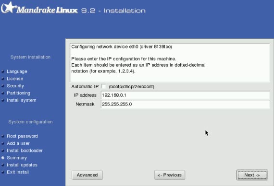274x186 pixels.
Task: Click the bullet beside Language
Action: tap(3, 71)
